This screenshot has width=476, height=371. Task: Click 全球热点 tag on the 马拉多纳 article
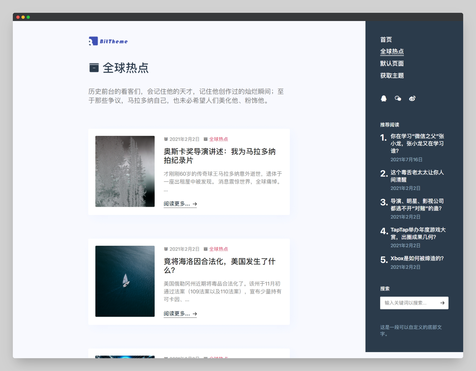[218, 139]
